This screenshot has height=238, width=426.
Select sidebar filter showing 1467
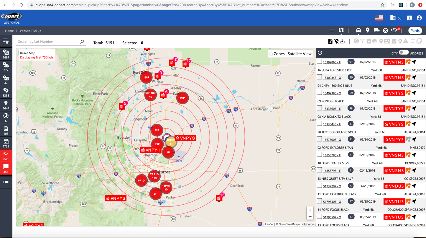point(6,55)
